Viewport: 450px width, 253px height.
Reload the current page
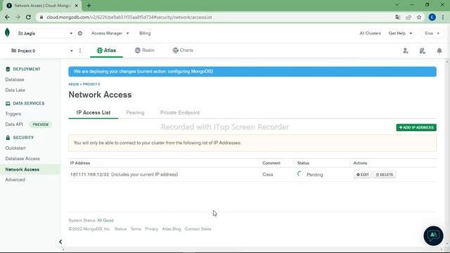tap(28, 17)
